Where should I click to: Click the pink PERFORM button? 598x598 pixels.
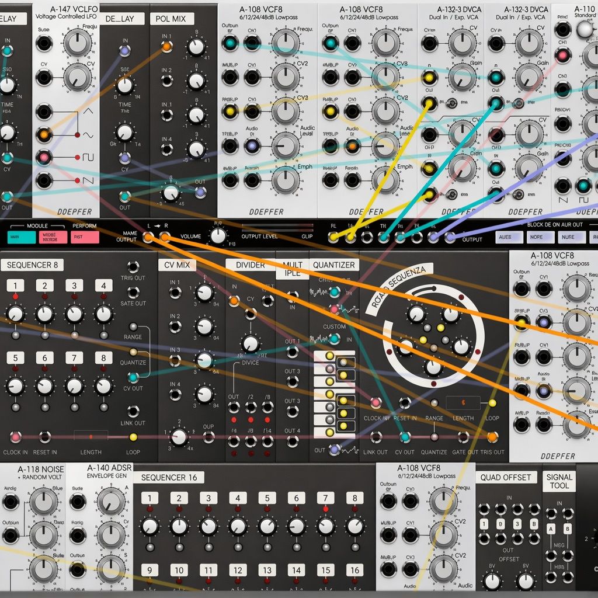click(x=84, y=237)
